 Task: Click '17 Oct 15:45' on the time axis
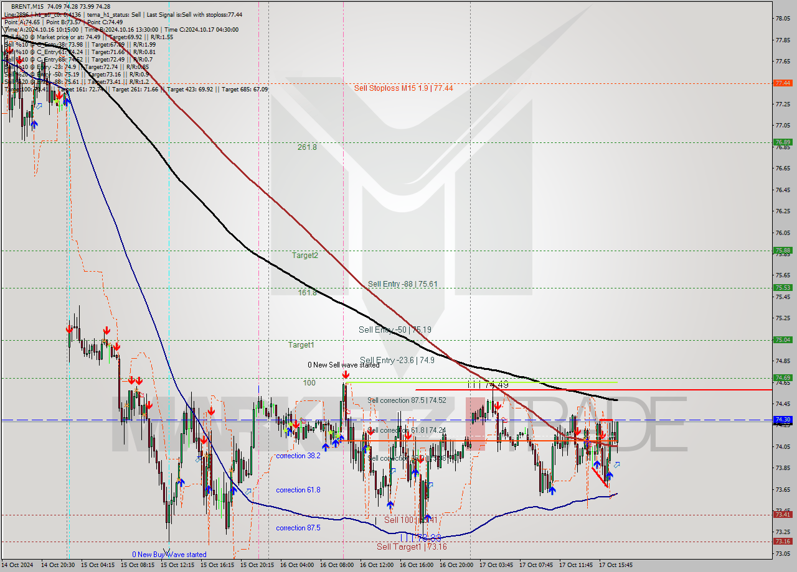pyautogui.click(x=616, y=565)
